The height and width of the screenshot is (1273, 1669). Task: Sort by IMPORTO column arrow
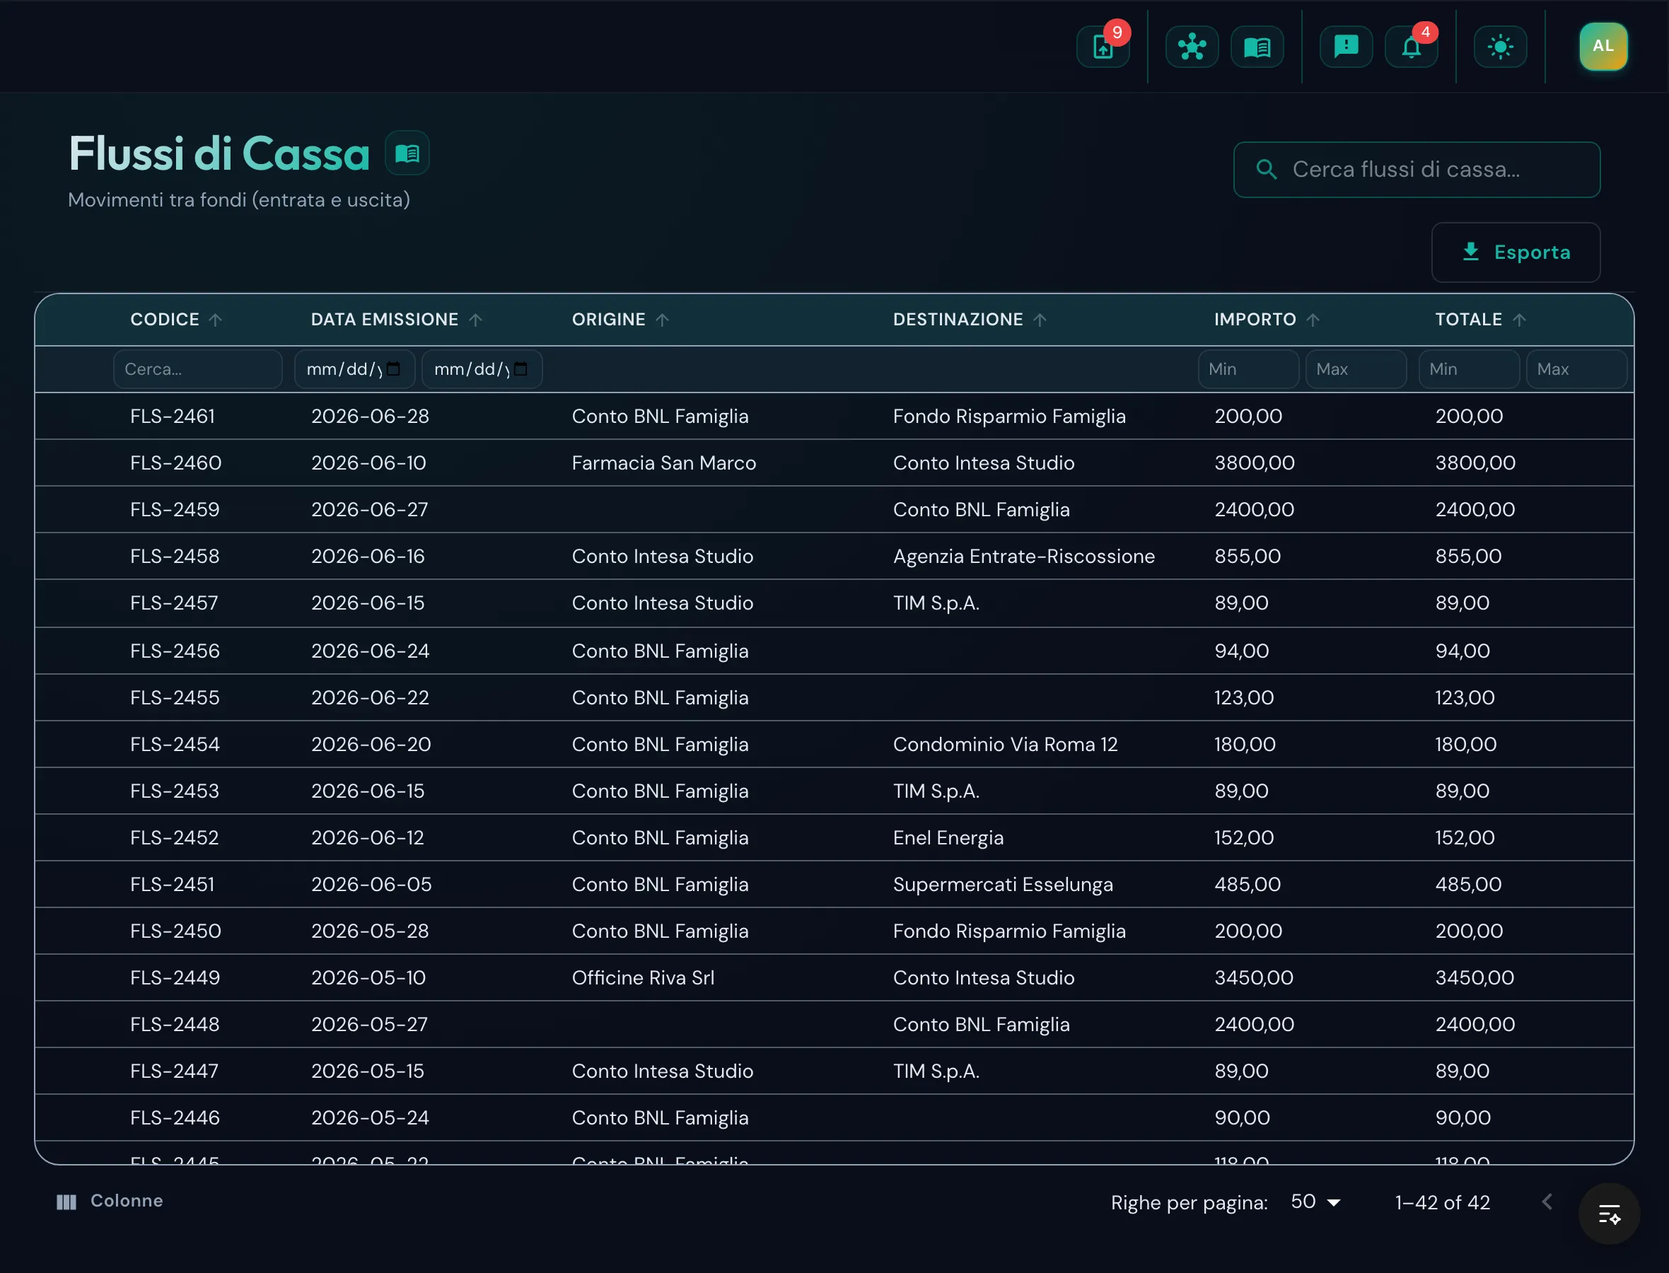pyautogui.click(x=1313, y=320)
